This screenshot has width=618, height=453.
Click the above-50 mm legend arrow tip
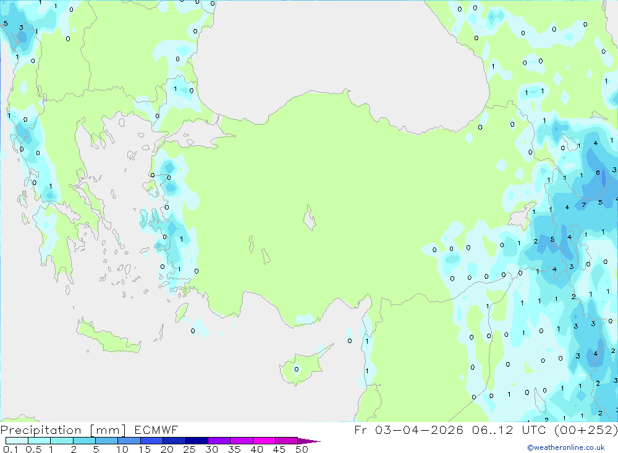coord(309,441)
